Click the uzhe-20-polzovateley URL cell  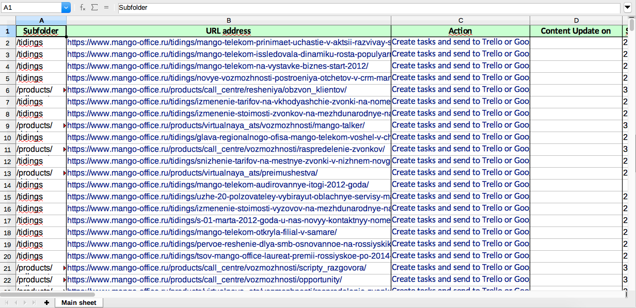[x=229, y=197]
